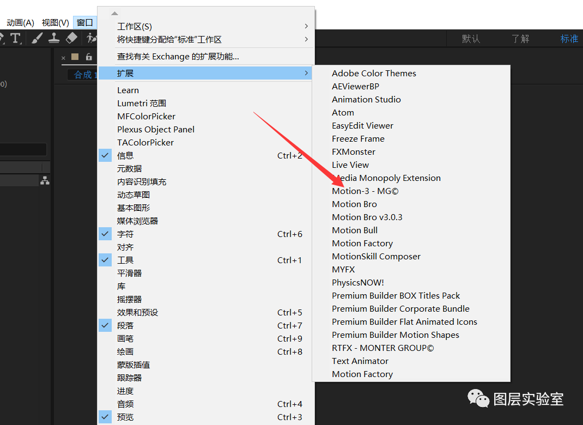Image resolution: width=583 pixels, height=425 pixels.
Task: Open the 对齐 panel
Action: [205, 247]
